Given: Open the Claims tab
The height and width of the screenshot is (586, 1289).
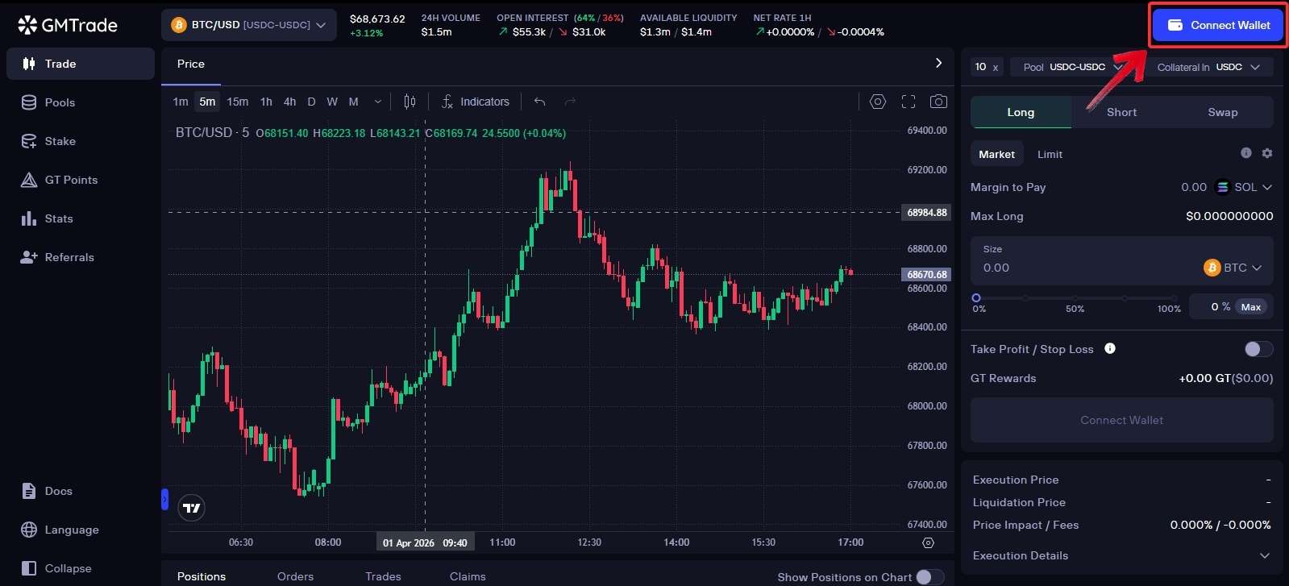Looking at the screenshot, I should pyautogui.click(x=468, y=576).
